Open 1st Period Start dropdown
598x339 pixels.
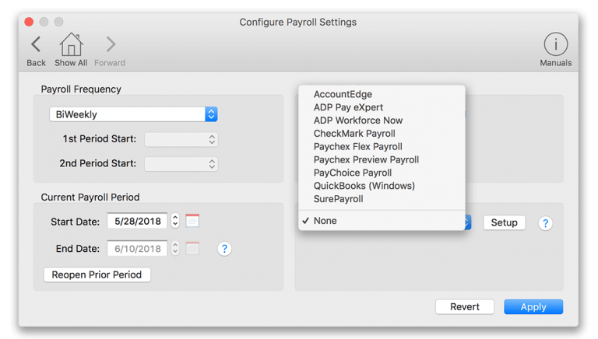pyautogui.click(x=181, y=139)
